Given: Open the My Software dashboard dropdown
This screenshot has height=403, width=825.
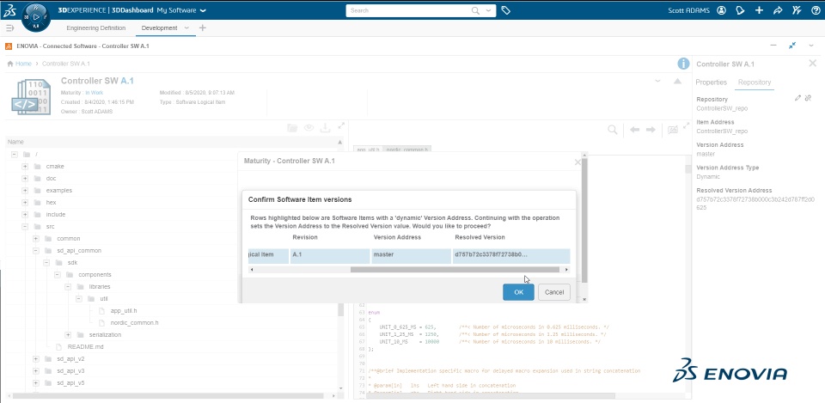Looking at the screenshot, I should (x=204, y=10).
